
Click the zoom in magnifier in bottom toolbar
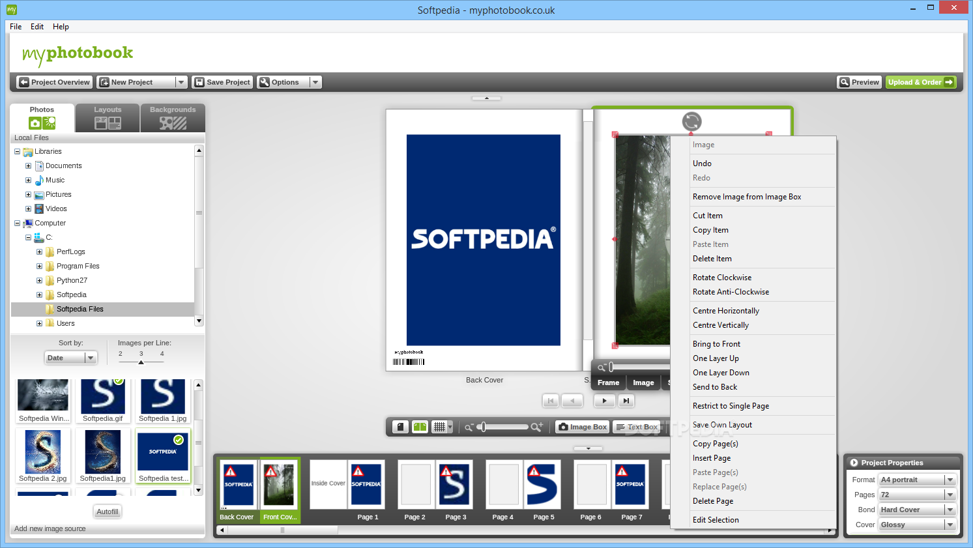coord(537,427)
